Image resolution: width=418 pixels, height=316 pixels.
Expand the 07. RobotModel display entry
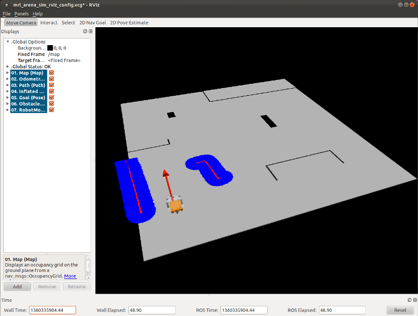point(8,110)
